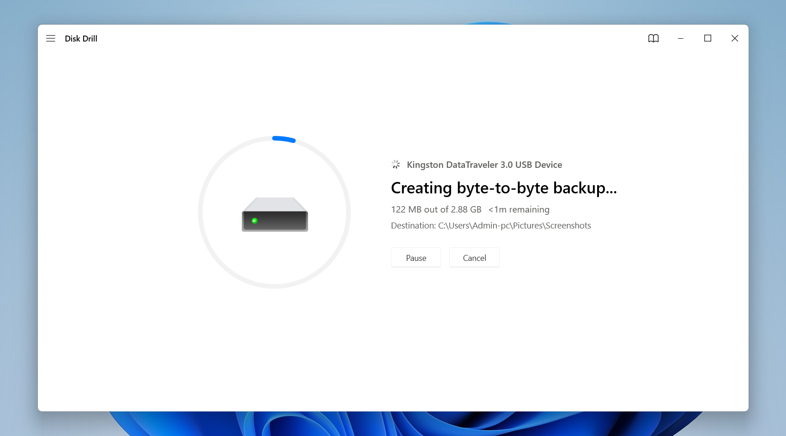Viewport: 786px width, 436px height.
Task: Click the 'Kingston DataTraveler 3.0 USB Device' label
Action: coord(484,165)
